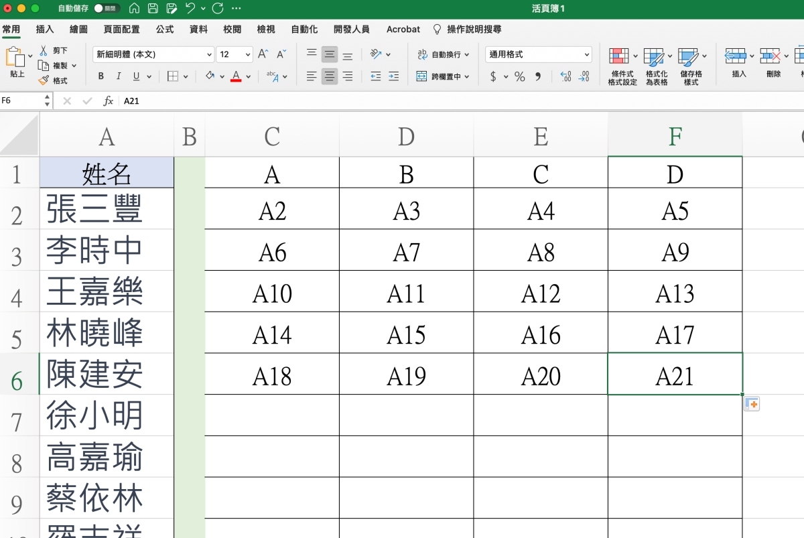The width and height of the screenshot is (804, 538).
Task: Click the fill color paint bucket
Action: [210, 76]
